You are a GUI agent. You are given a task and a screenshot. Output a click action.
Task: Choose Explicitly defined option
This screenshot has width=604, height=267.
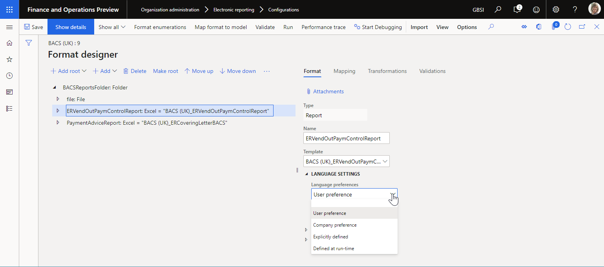[354, 237]
